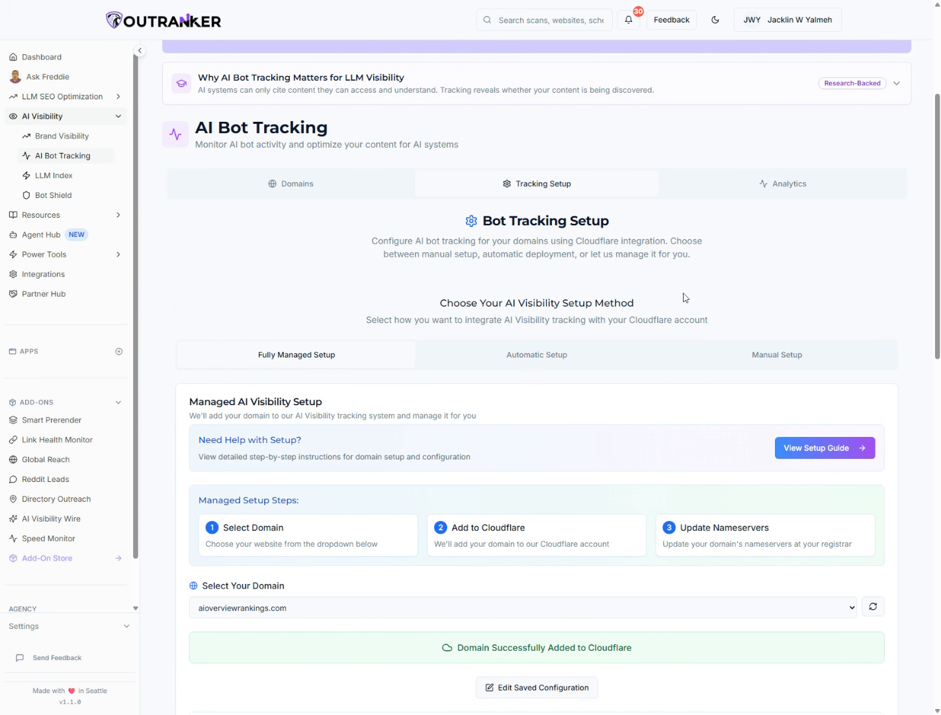Expand the Why AI Bot Tracking Matters panel

click(897, 83)
